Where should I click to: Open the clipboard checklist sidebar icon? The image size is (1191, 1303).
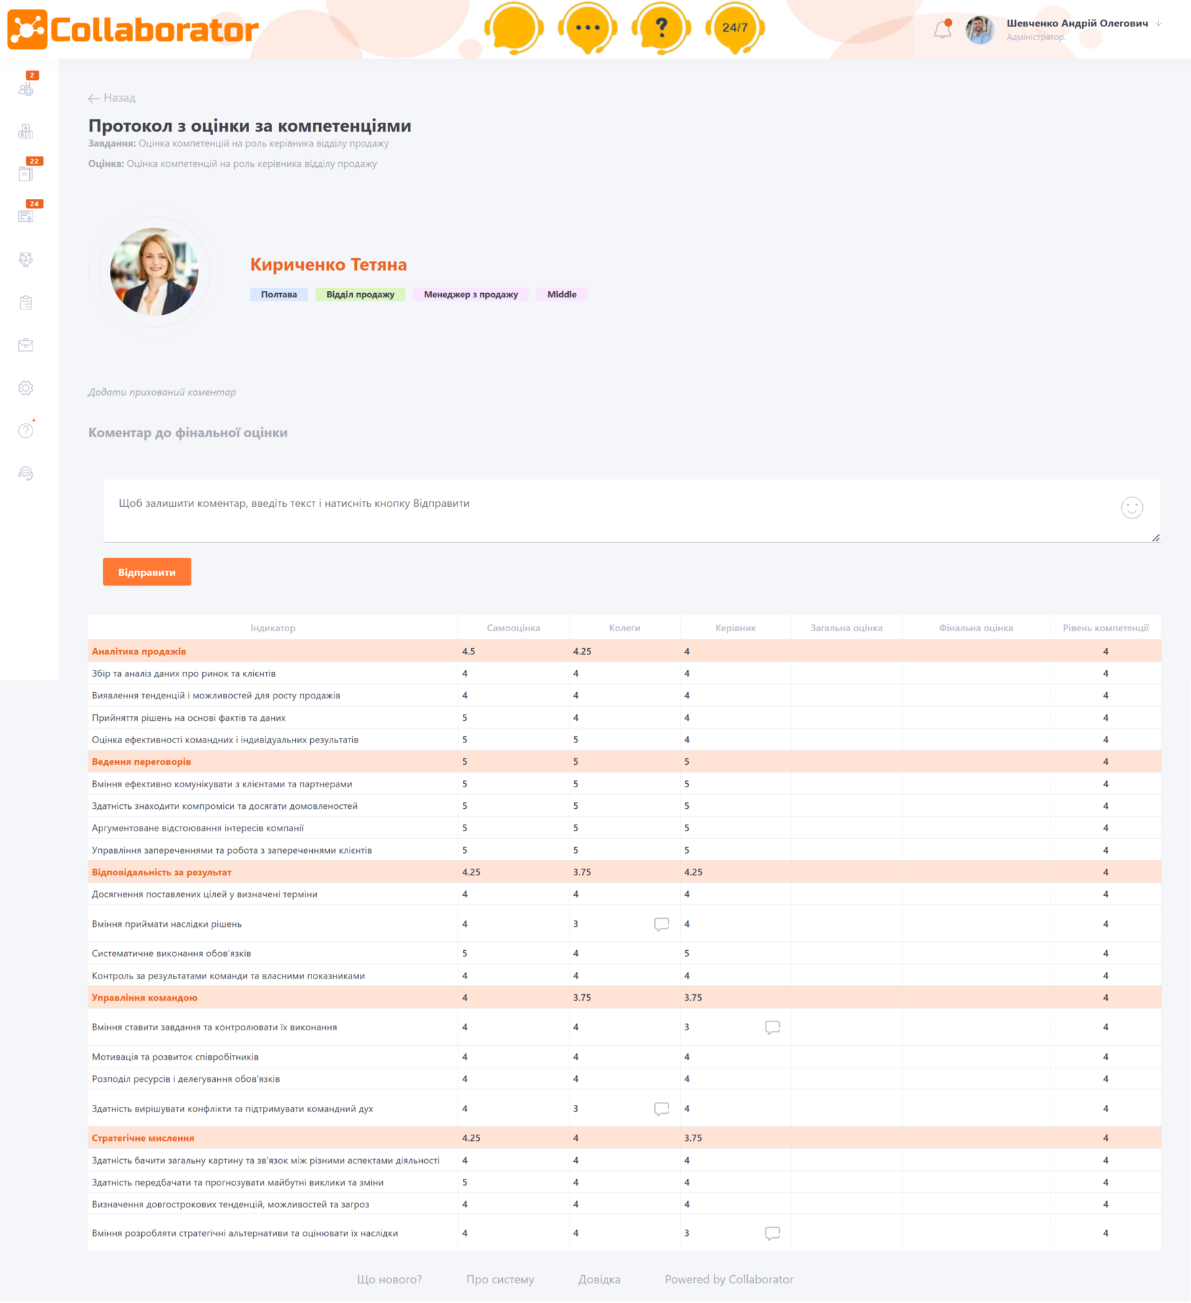coord(26,303)
